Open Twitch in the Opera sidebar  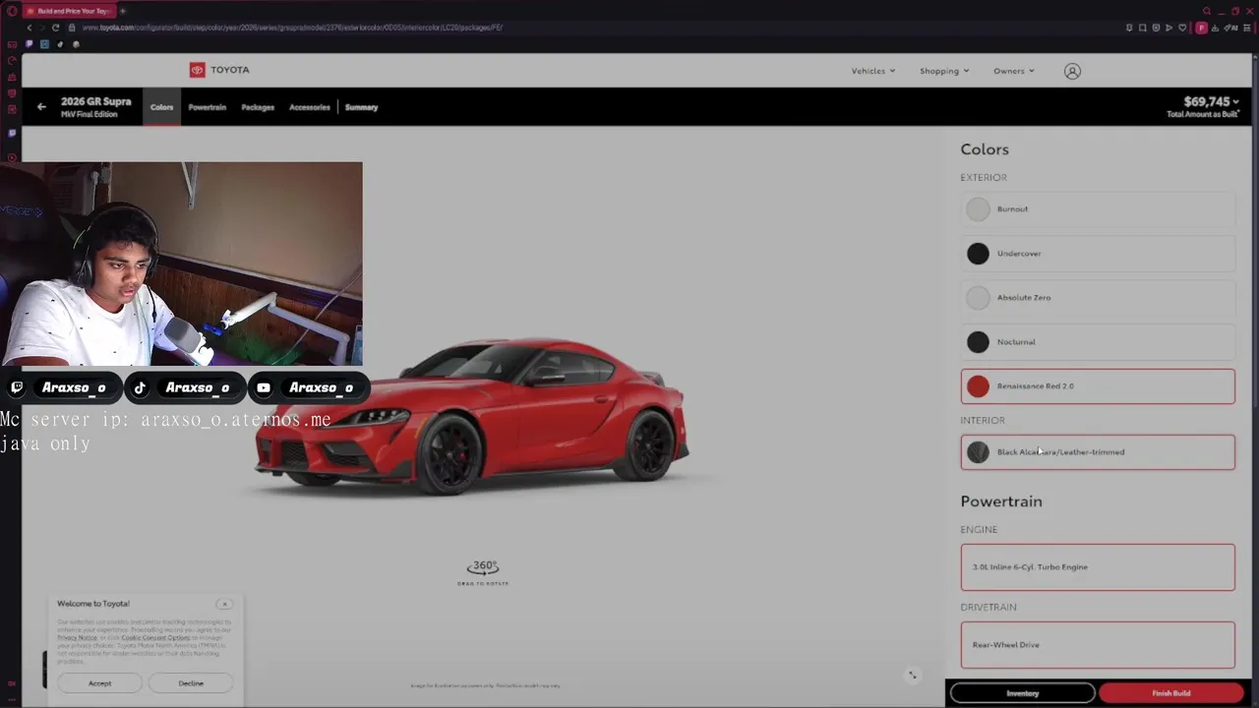[x=13, y=133]
